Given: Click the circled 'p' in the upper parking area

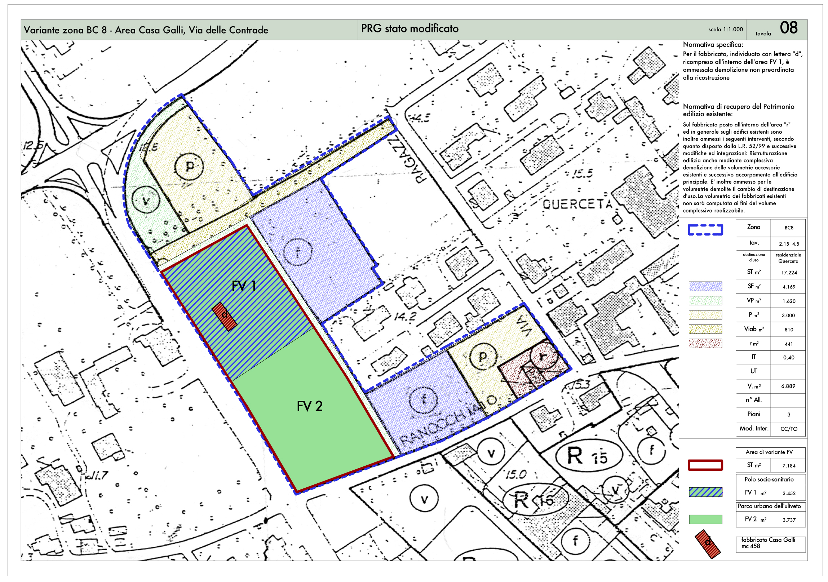Looking at the screenshot, I should [189, 166].
